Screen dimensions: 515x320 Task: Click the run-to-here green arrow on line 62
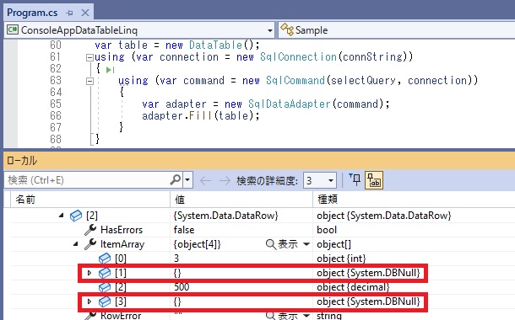coord(111,69)
